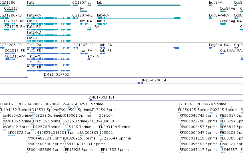The width and height of the screenshot is (243, 154).
Task: Click the Edg84A-PA protein label
Action: [x=219, y=45]
